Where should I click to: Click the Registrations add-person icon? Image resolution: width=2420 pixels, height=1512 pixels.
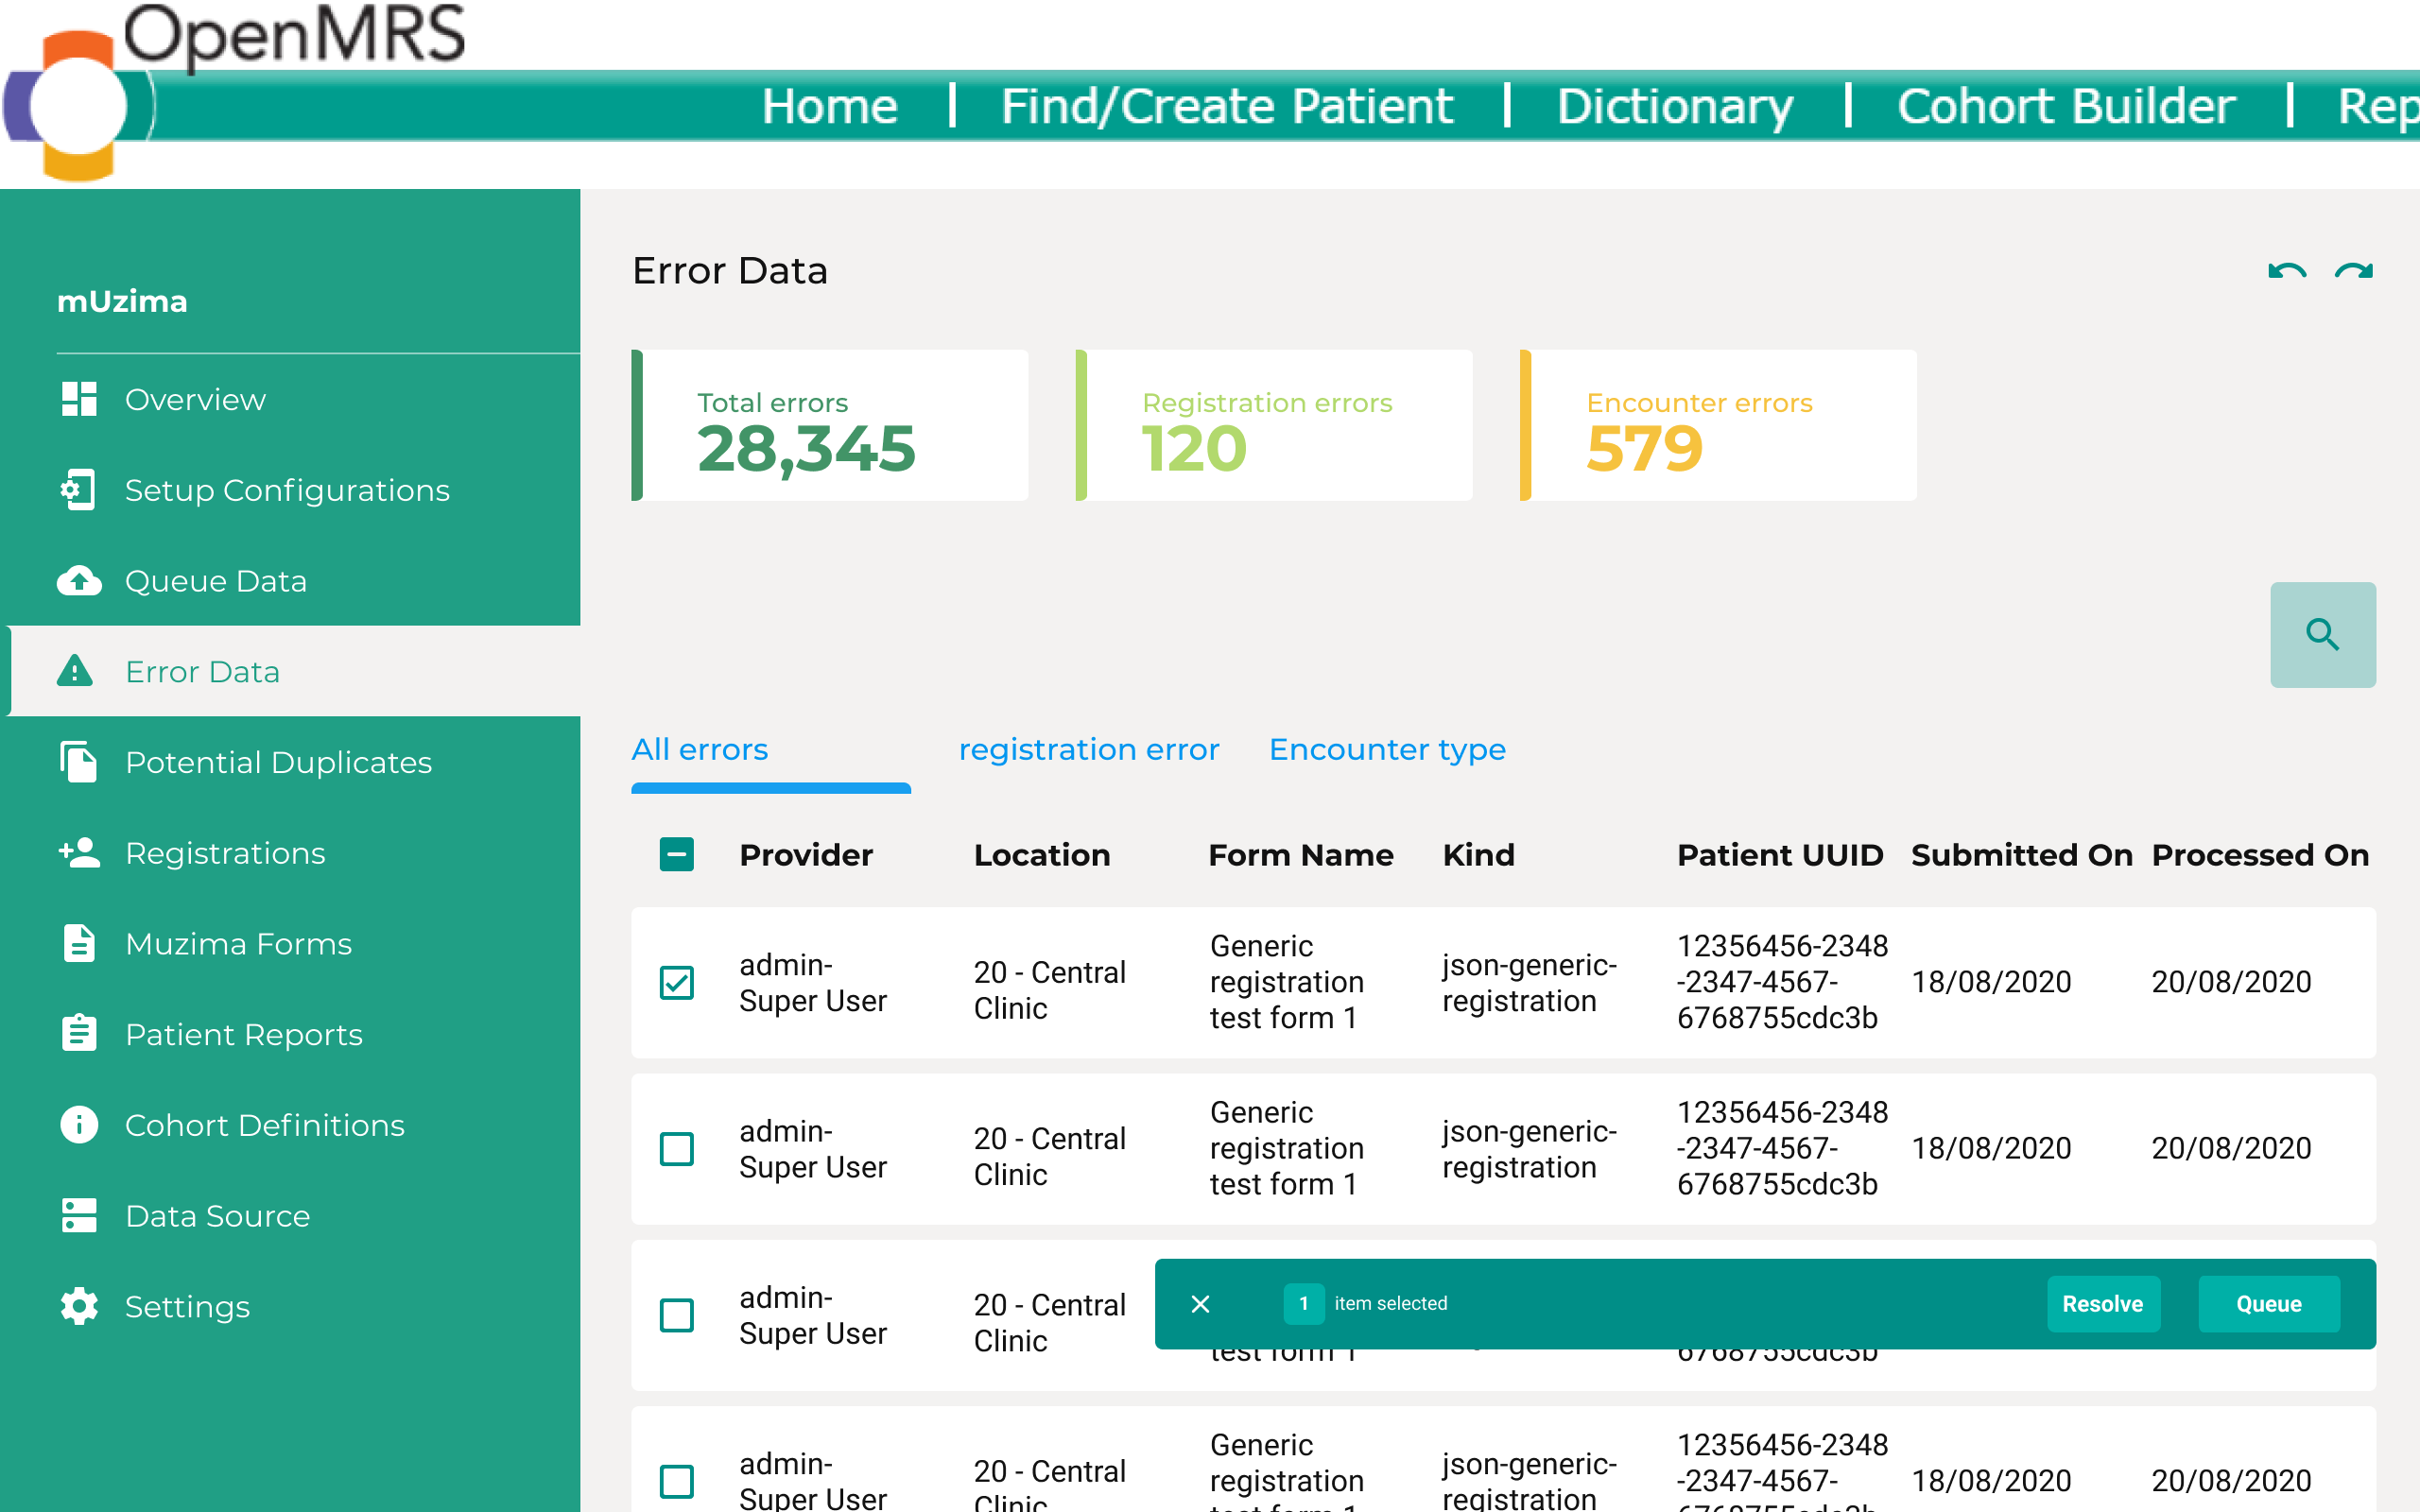tap(79, 853)
